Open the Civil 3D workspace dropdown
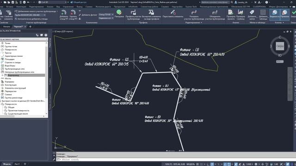This screenshot has height=166, width=296. (52, 2)
